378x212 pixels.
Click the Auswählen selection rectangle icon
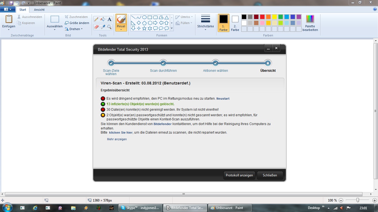(55, 19)
